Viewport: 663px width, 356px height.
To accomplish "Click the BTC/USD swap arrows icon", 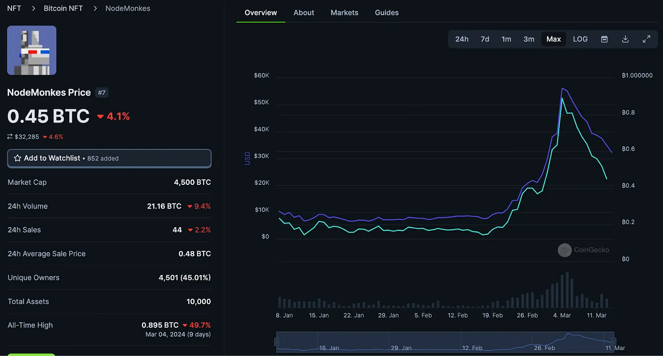I will (10, 137).
